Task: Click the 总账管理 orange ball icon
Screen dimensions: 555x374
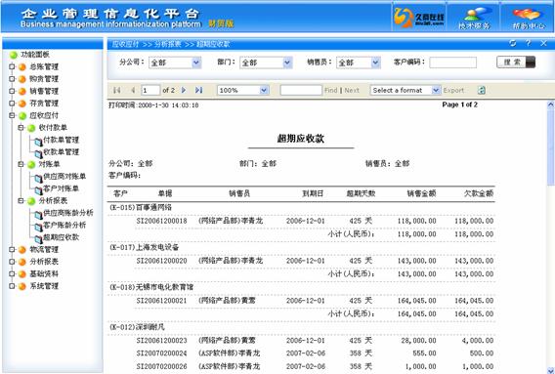Action: (21, 66)
